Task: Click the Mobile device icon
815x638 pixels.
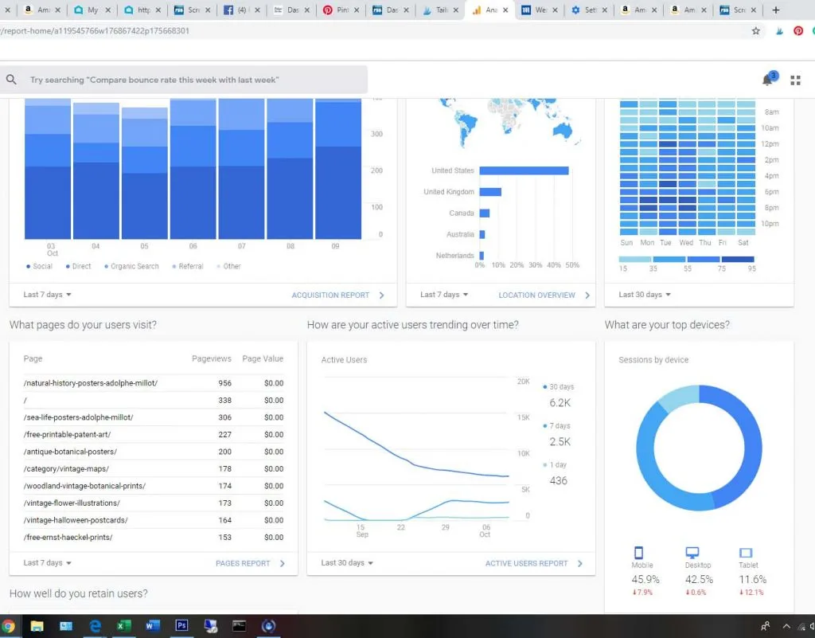Action: [x=638, y=552]
